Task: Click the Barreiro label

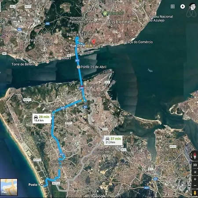Action: [x=184, y=107]
